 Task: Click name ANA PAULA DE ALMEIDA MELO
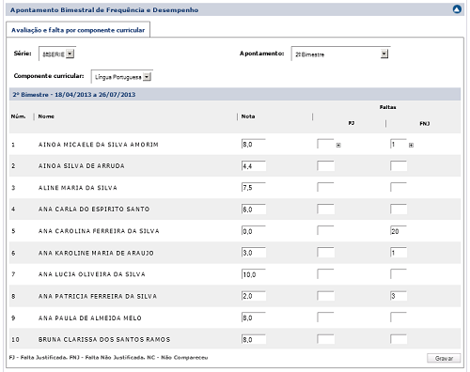tap(90, 318)
